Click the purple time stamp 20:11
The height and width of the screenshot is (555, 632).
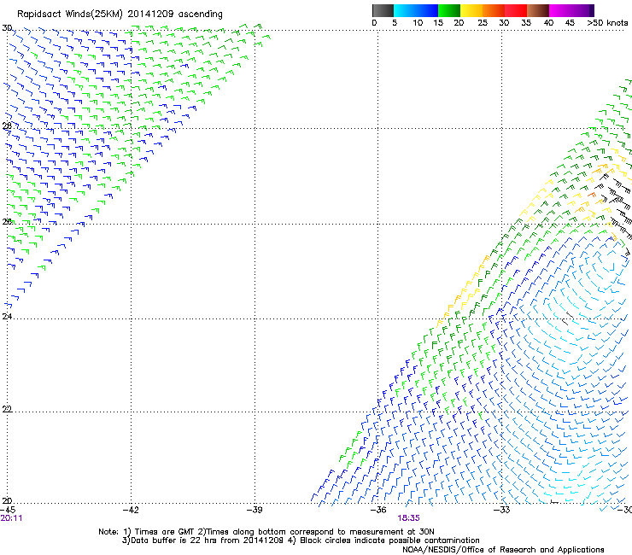tap(11, 518)
